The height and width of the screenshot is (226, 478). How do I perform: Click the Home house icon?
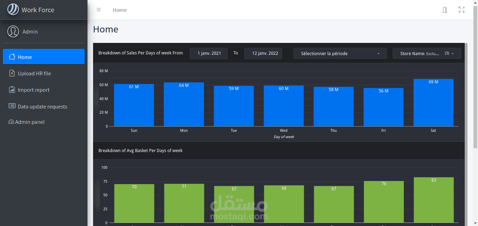coord(12,57)
